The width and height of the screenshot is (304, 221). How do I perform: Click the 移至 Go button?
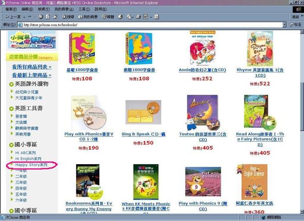[296, 25]
